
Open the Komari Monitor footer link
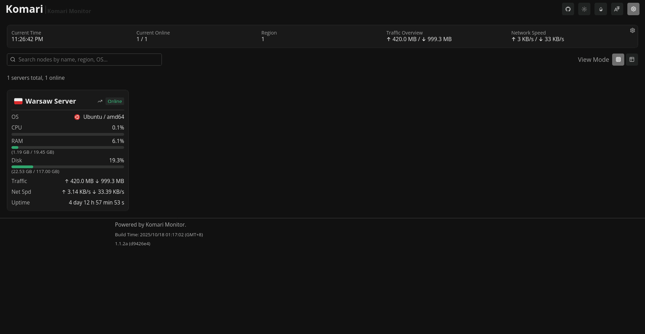pos(165,225)
